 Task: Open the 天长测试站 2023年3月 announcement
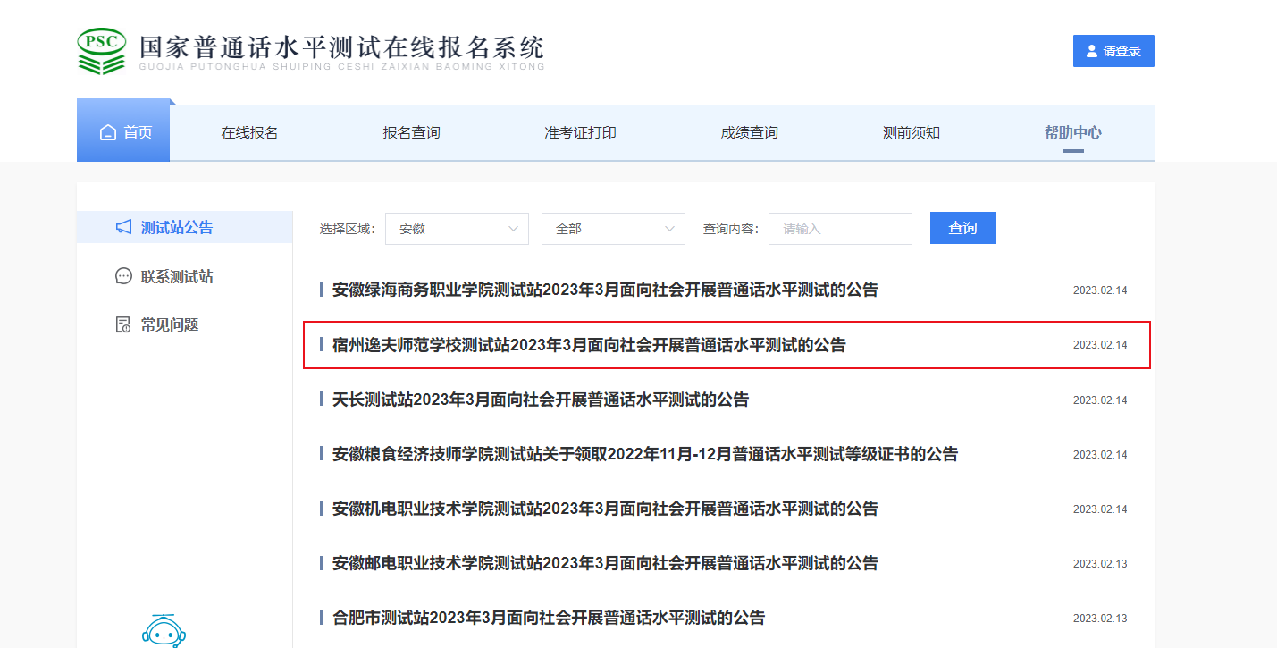pos(541,400)
